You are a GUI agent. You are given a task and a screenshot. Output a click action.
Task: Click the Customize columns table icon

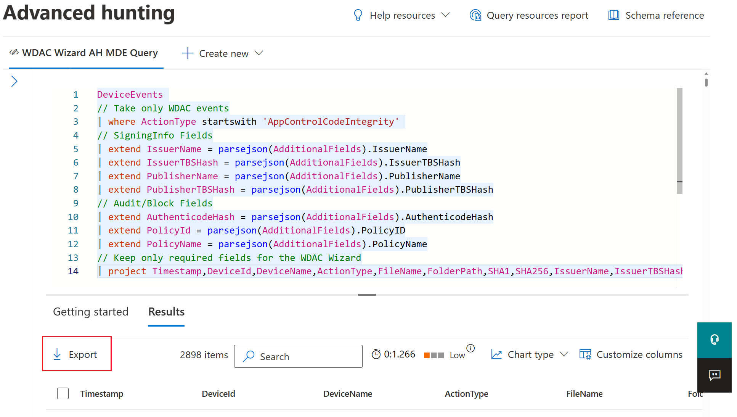click(x=585, y=354)
